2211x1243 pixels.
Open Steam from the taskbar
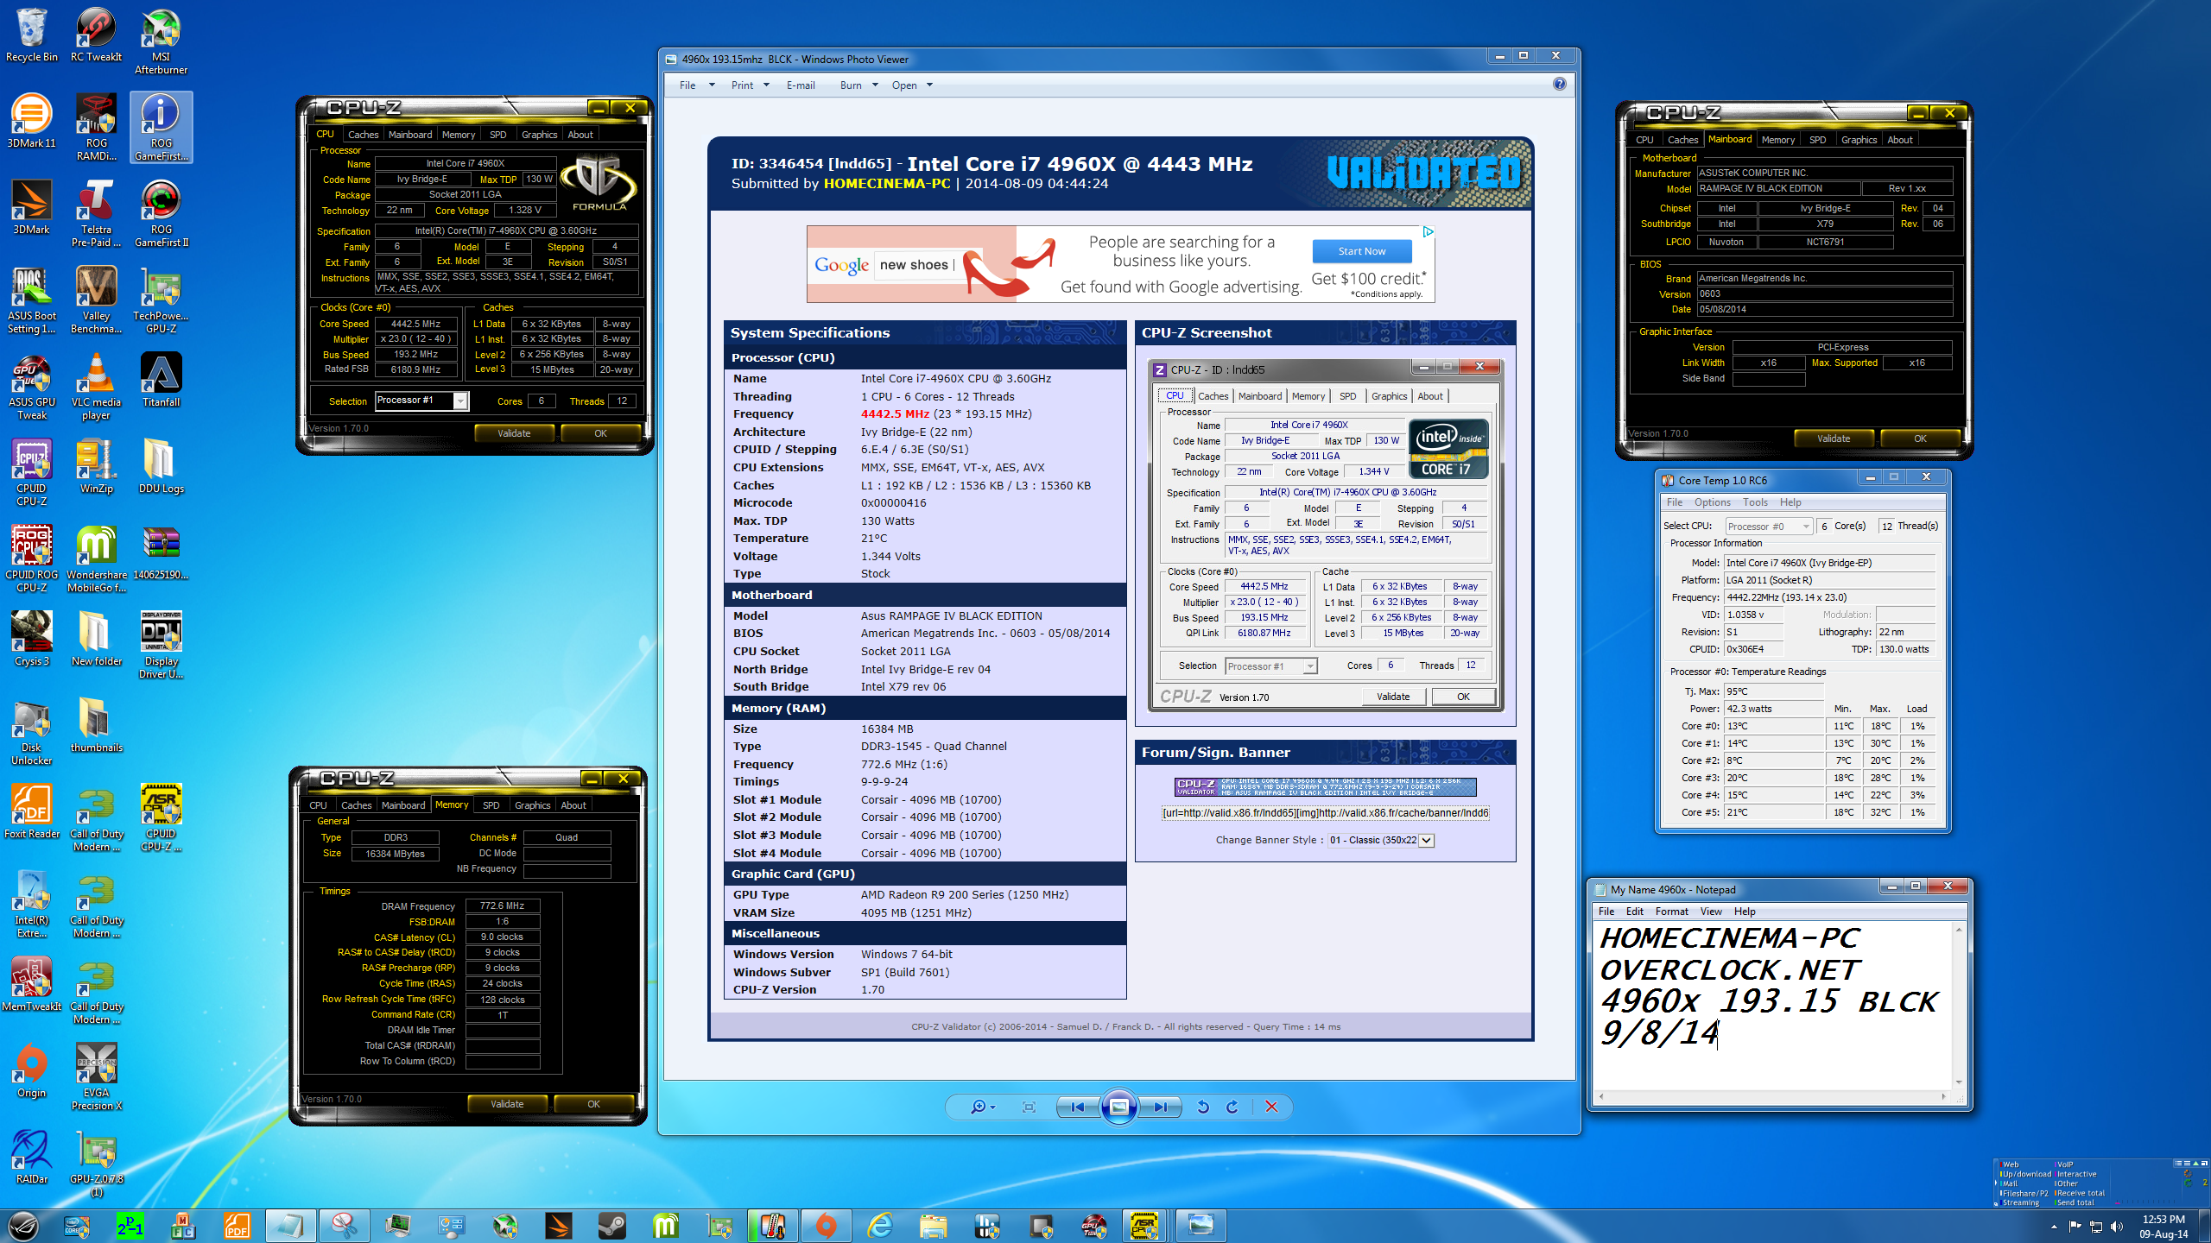612,1225
